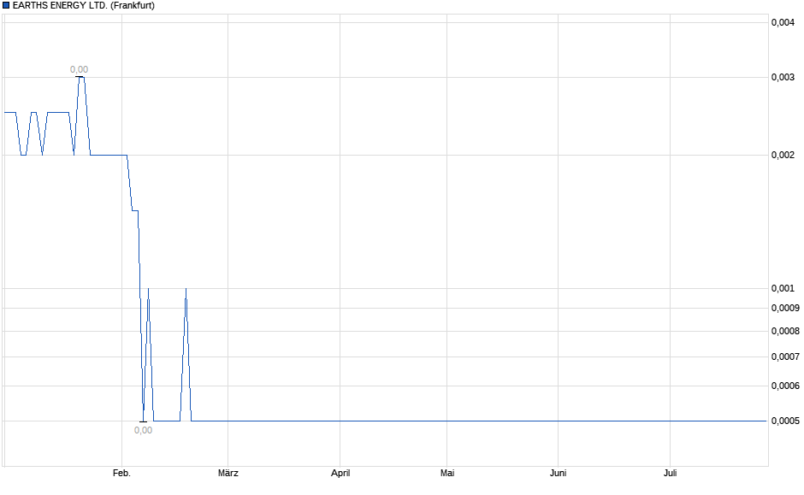The height and width of the screenshot is (495, 804).
Task: Click the Juni month label
Action: coord(558,473)
